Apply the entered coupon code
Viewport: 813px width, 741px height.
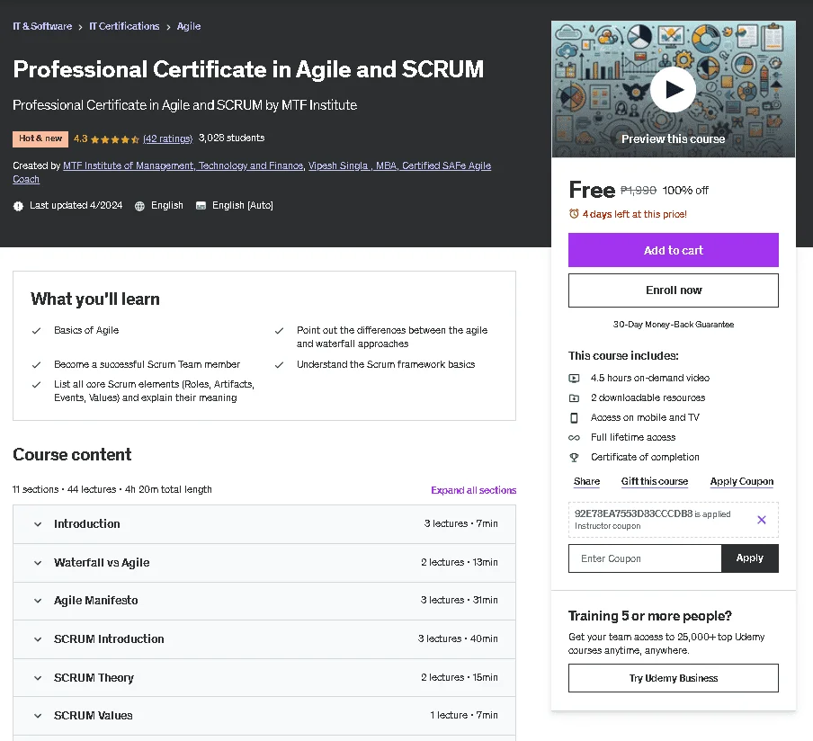click(750, 558)
